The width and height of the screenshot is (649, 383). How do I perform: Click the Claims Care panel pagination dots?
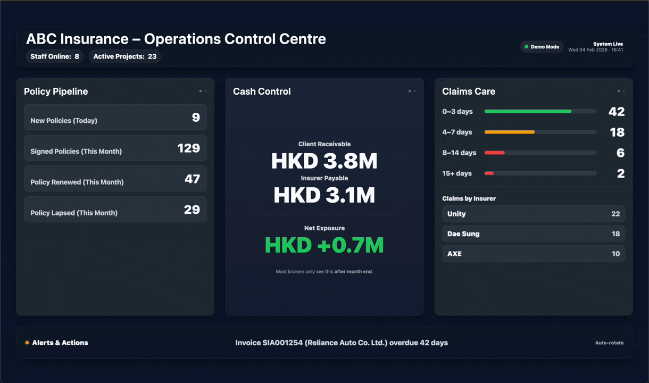tap(621, 91)
